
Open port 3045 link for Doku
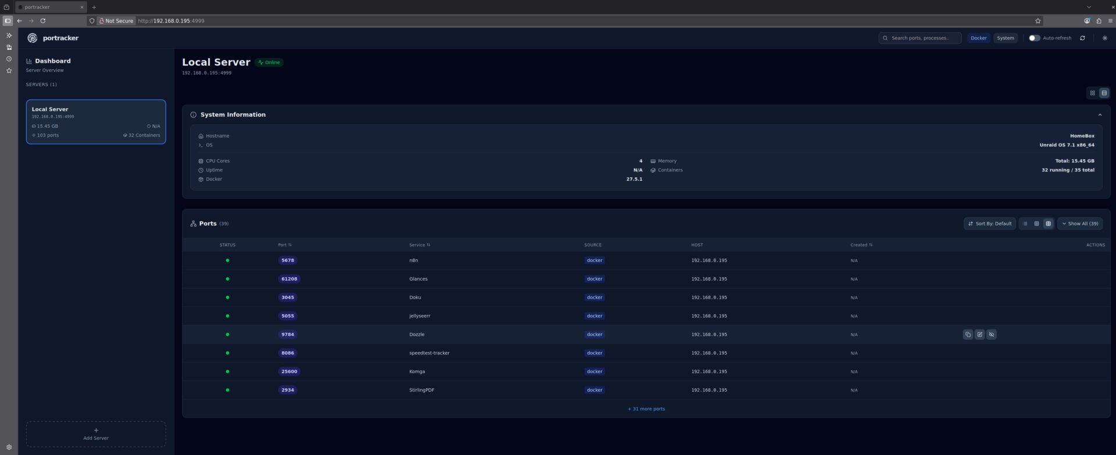click(288, 298)
